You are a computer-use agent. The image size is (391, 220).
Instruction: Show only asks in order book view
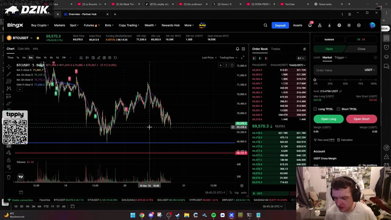[266, 58]
